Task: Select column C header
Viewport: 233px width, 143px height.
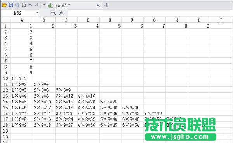Action: tap(66, 20)
